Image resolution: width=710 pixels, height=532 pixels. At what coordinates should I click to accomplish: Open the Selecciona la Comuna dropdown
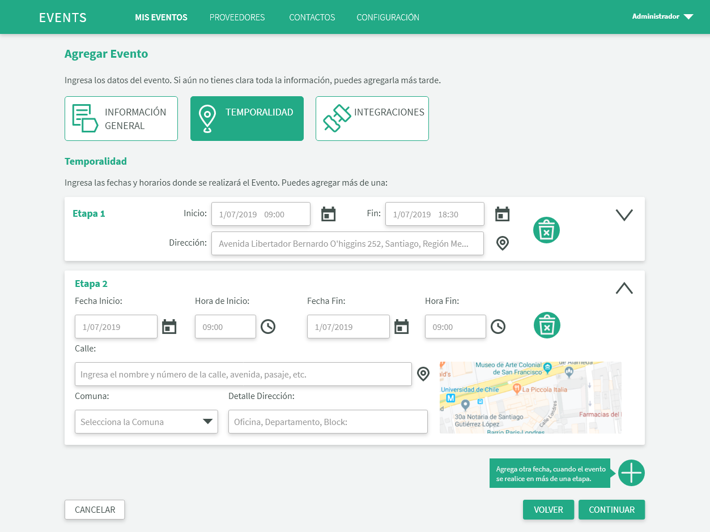(x=146, y=422)
